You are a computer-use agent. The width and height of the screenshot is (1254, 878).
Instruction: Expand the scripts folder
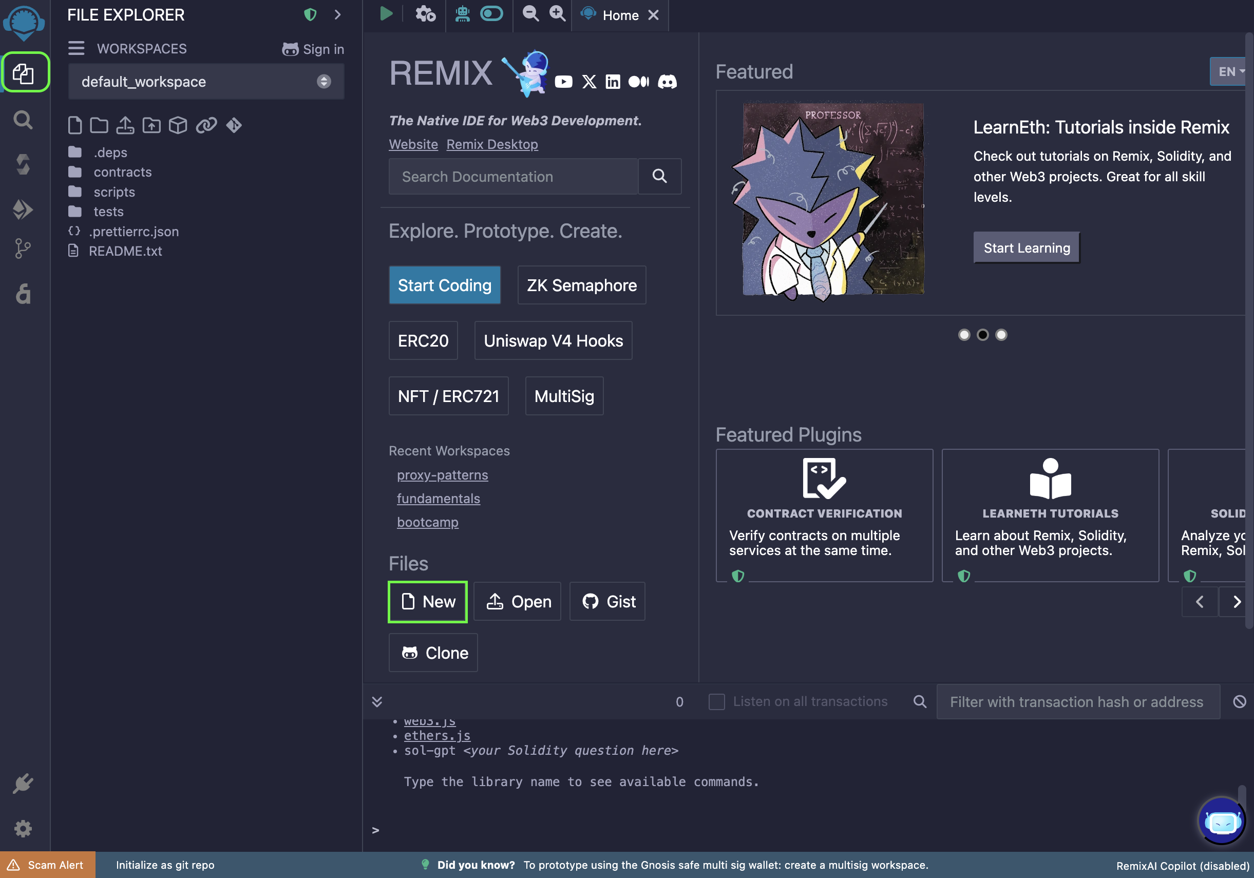101,192
